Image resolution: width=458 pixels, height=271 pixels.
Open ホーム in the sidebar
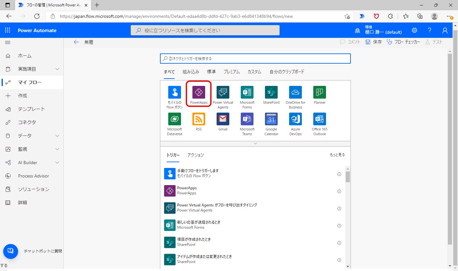[x=32, y=56]
